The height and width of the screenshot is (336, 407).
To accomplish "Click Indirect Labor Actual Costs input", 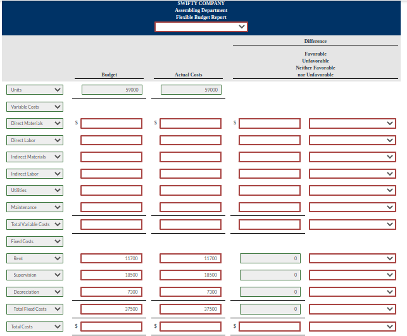I will pos(191,174).
